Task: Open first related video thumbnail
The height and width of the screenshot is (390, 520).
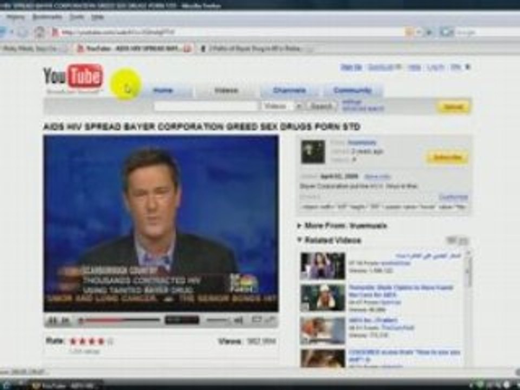Action: (323, 265)
